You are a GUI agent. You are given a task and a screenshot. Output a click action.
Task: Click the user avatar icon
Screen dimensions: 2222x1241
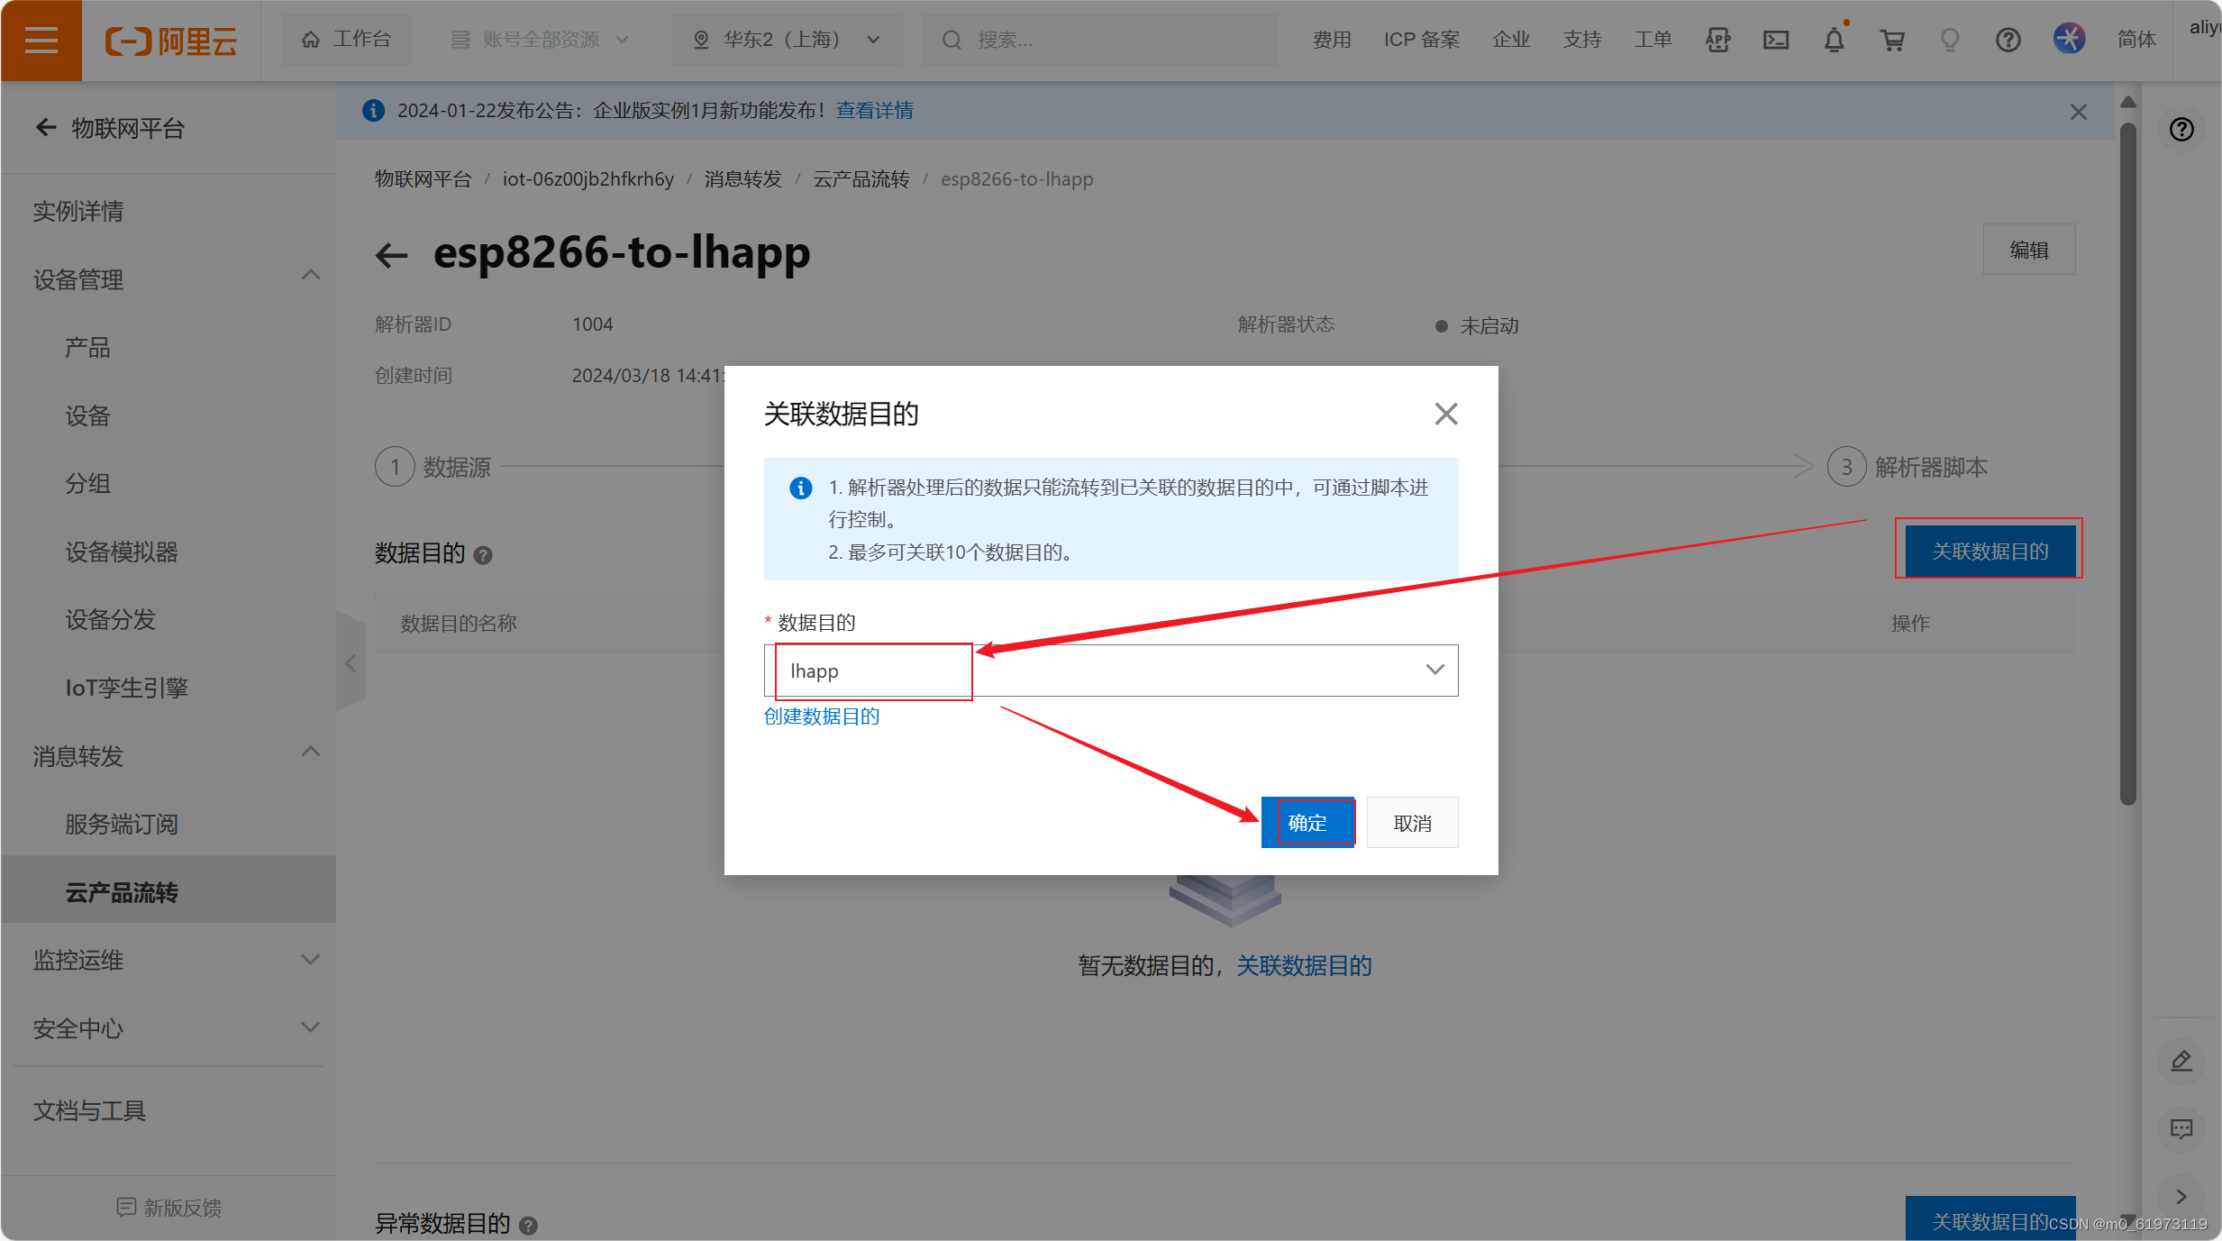(x=2069, y=39)
